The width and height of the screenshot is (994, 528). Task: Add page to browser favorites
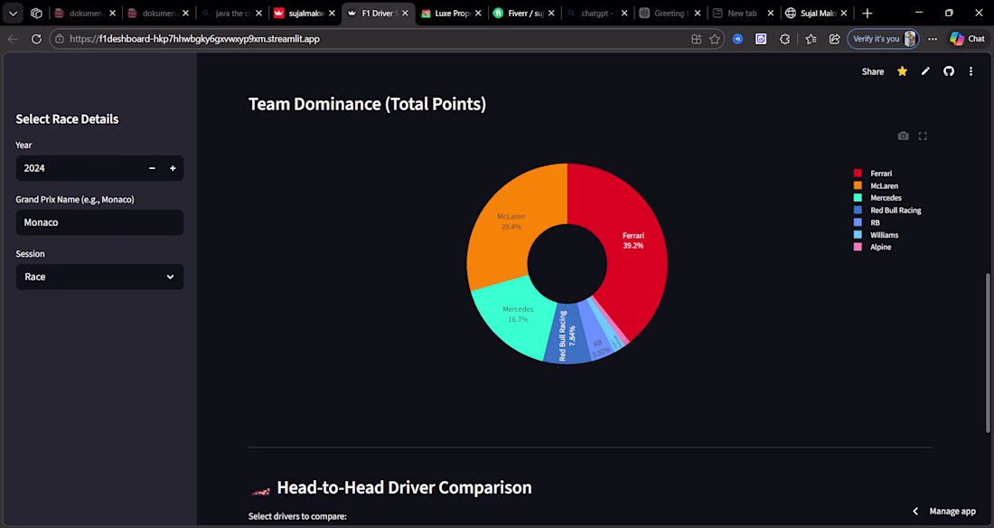715,39
